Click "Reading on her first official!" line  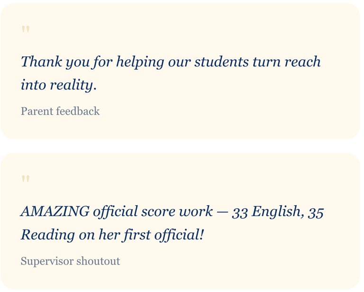point(112,235)
